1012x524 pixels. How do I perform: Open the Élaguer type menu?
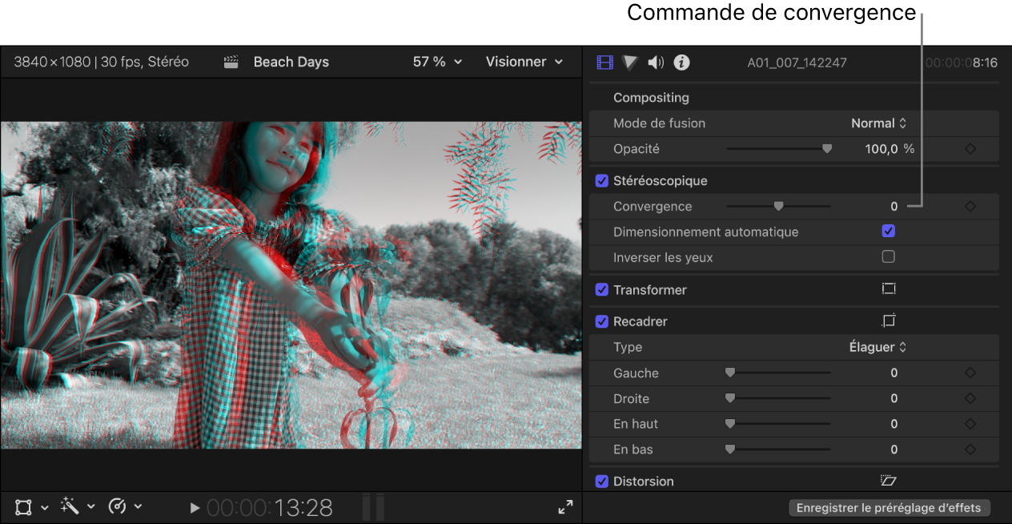878,347
